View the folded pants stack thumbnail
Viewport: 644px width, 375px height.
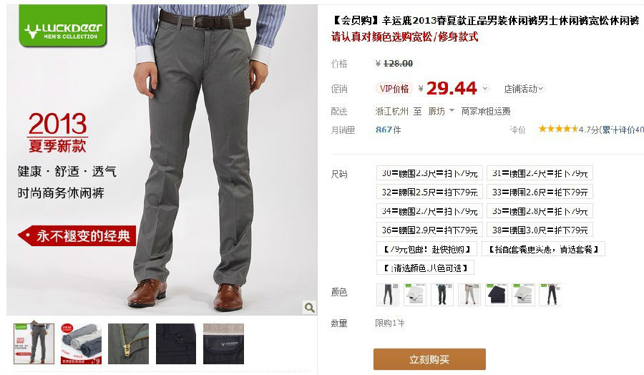point(82,344)
